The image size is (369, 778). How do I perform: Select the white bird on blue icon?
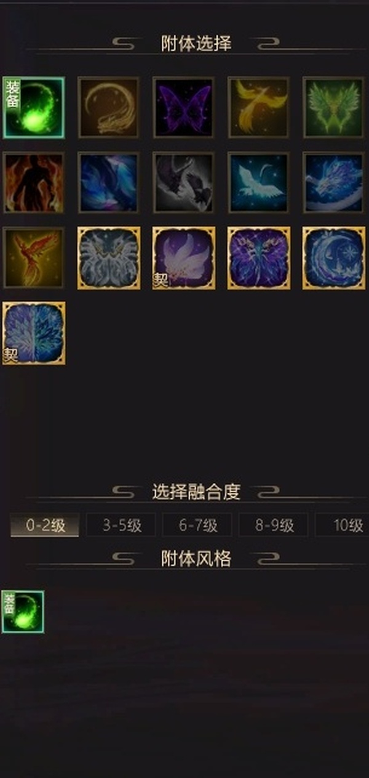coord(258,182)
